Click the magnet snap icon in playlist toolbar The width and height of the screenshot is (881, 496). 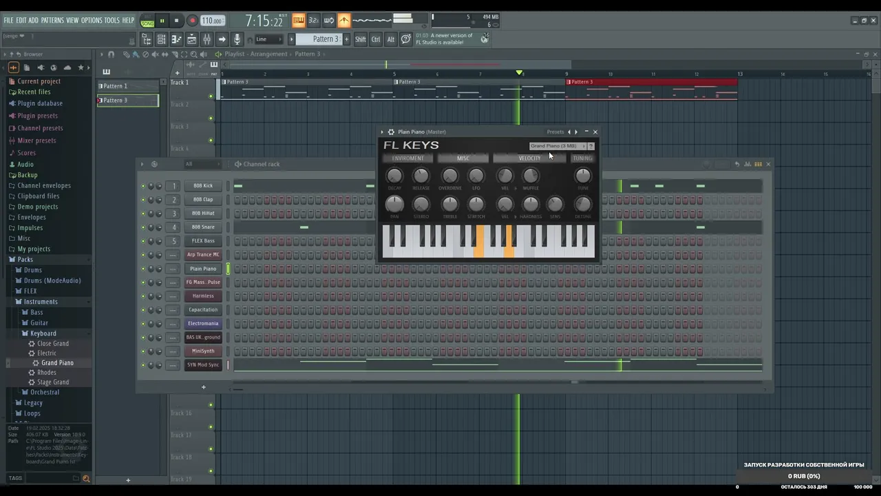[x=111, y=54]
